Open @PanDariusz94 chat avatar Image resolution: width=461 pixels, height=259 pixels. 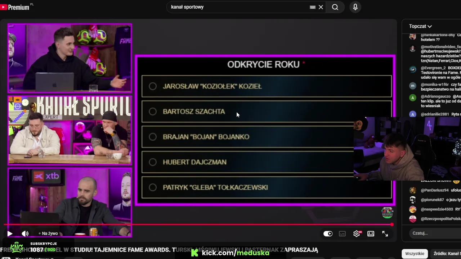click(x=413, y=190)
